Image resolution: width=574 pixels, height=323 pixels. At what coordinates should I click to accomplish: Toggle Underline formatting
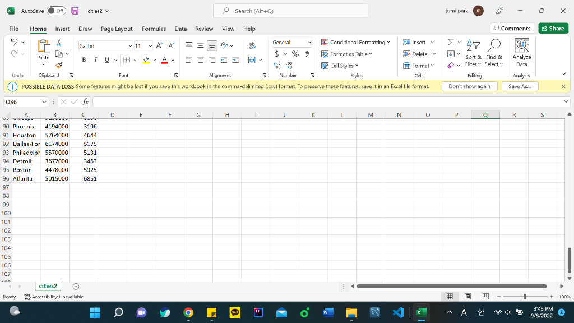[107, 59]
